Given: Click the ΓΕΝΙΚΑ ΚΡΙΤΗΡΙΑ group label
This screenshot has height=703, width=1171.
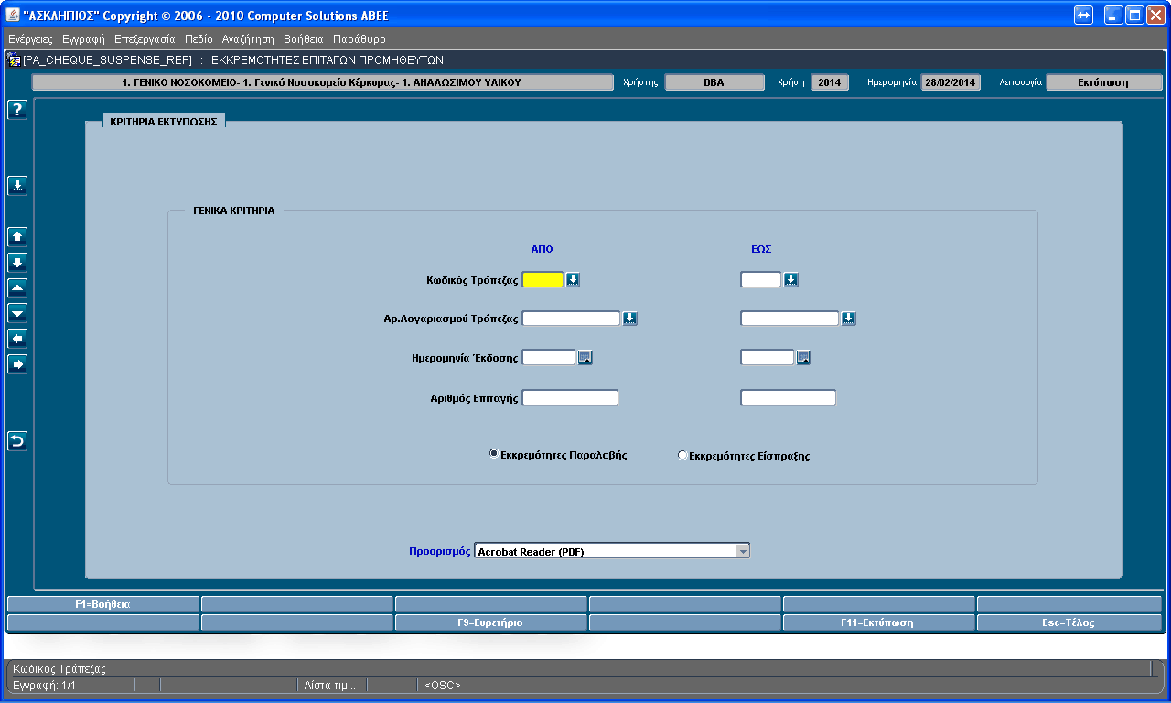Looking at the screenshot, I should pos(233,211).
